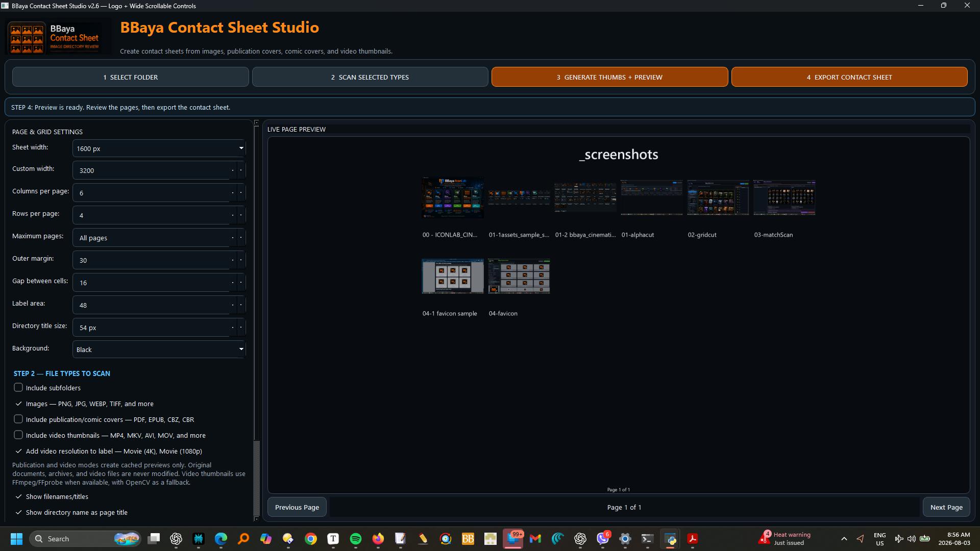The width and height of the screenshot is (980, 551).
Task: Click the settings scrollbar down arrow
Action: point(257,519)
